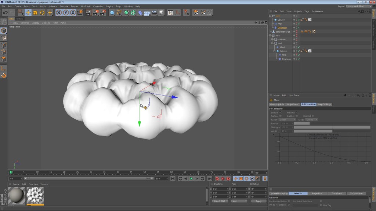Viewport: 376px width, 211px height.
Task: Click the Undo arrow icon
Action: click(5, 12)
